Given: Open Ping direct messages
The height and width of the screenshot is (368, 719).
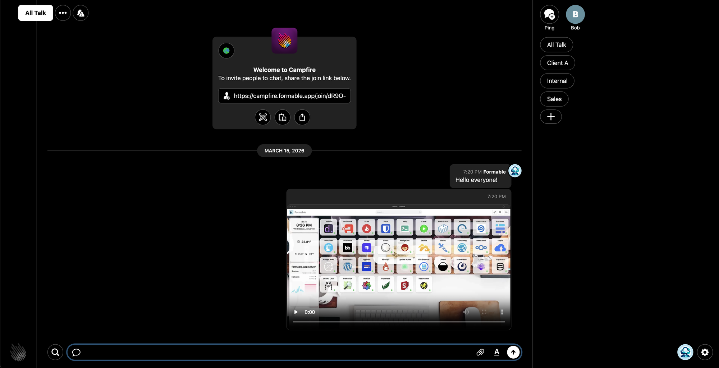Looking at the screenshot, I should [x=549, y=14].
